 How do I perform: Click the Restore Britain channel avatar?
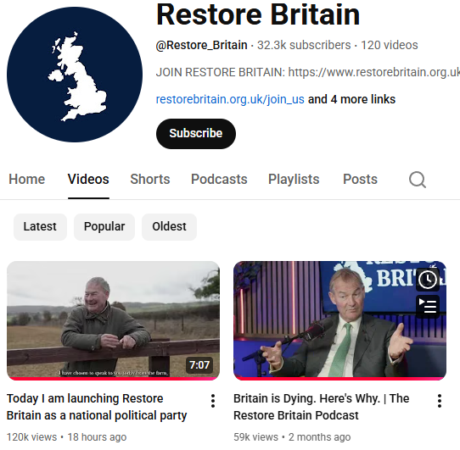click(75, 75)
